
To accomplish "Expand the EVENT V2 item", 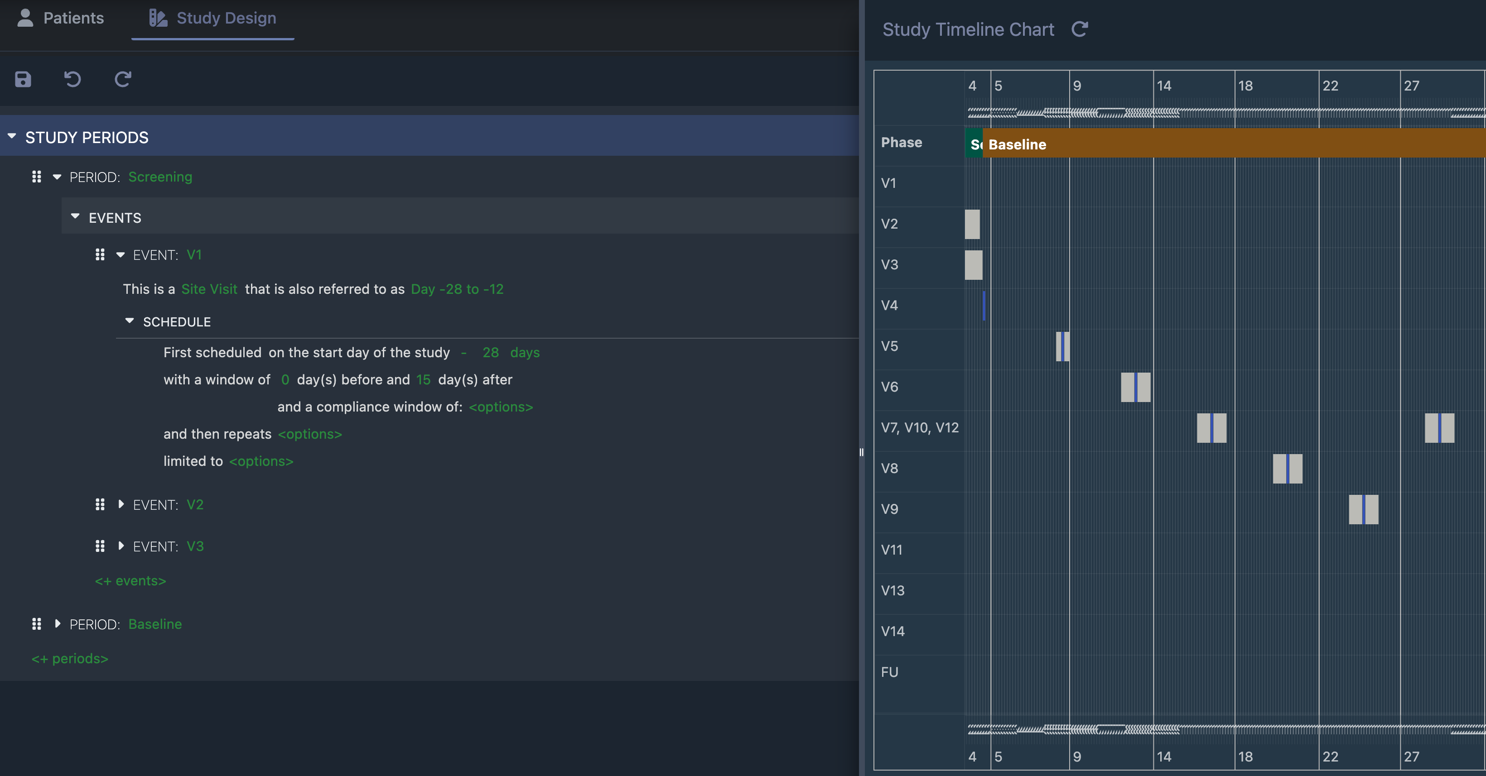I will click(121, 504).
